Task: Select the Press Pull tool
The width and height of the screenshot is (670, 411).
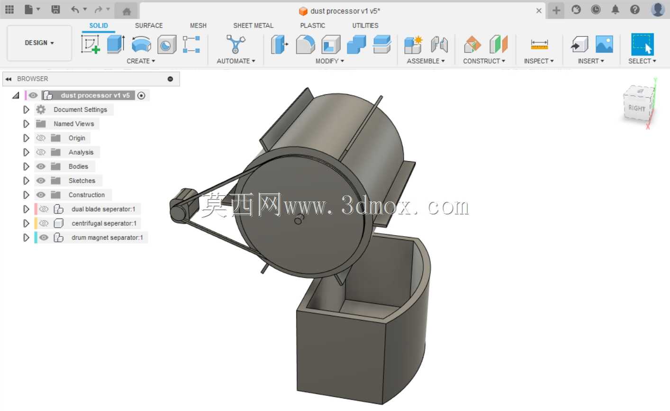Action: [280, 45]
